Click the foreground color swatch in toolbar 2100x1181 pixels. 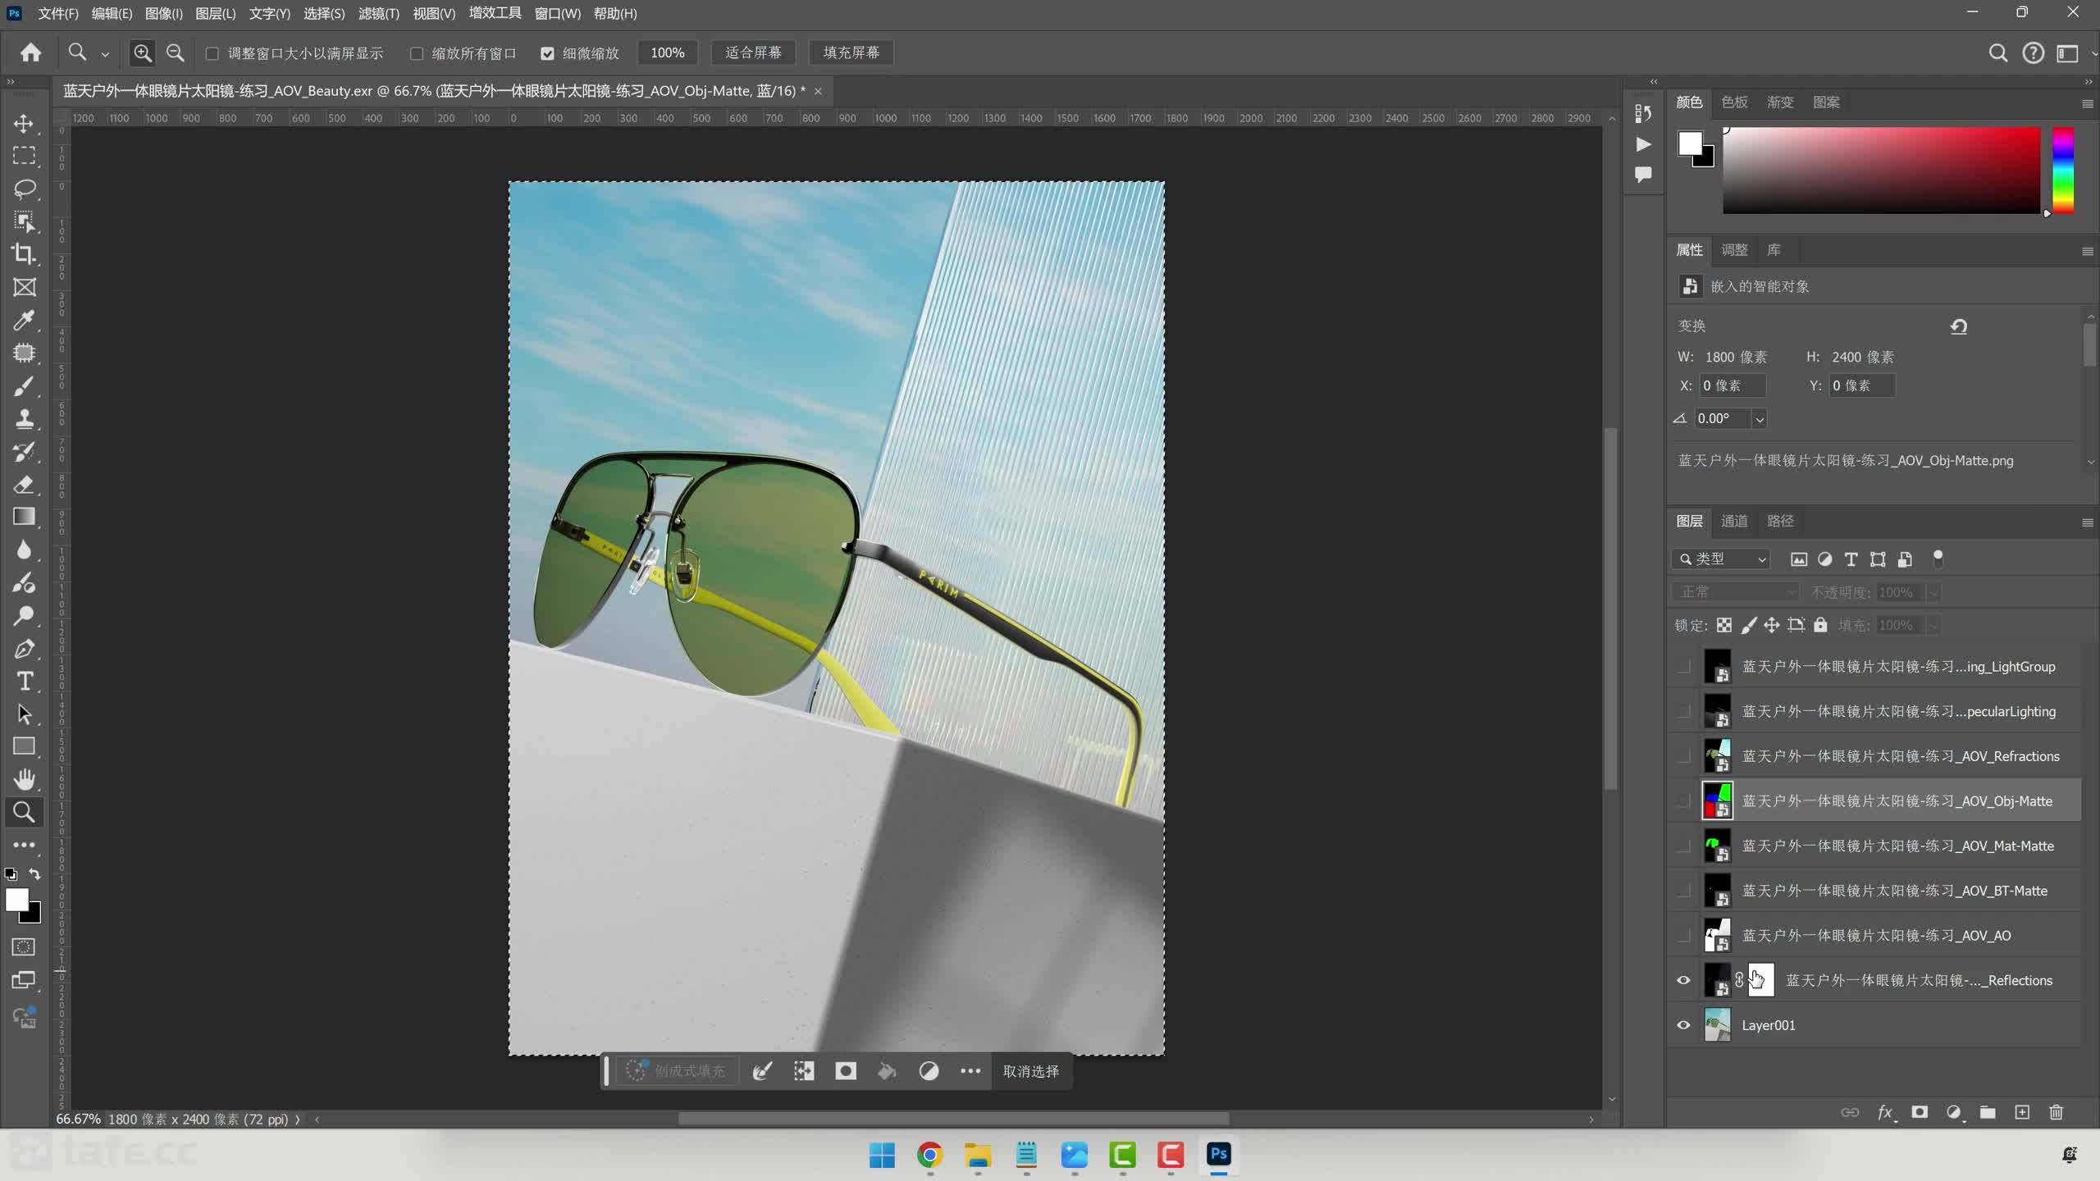[16, 900]
